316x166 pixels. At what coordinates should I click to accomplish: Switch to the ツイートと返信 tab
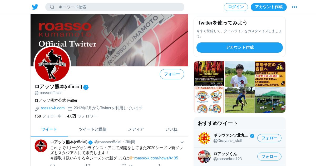[92, 129]
